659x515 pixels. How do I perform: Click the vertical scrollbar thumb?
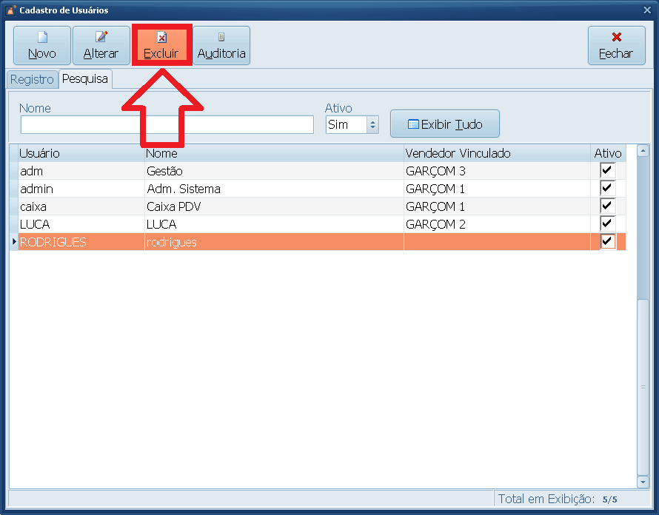(643, 386)
